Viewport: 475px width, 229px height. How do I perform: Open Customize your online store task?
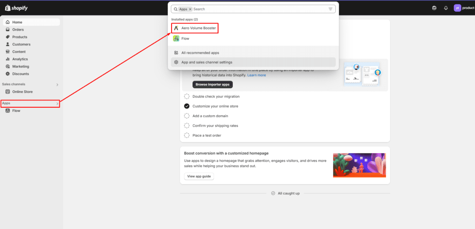coord(215,106)
